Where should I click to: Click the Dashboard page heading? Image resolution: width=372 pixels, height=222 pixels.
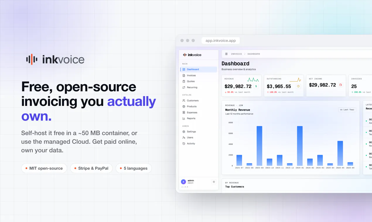tap(236, 63)
